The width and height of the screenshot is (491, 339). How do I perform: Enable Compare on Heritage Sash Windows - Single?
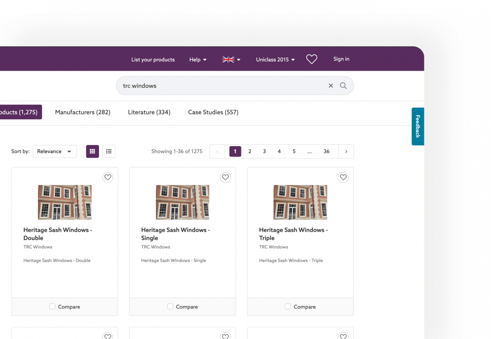point(170,306)
